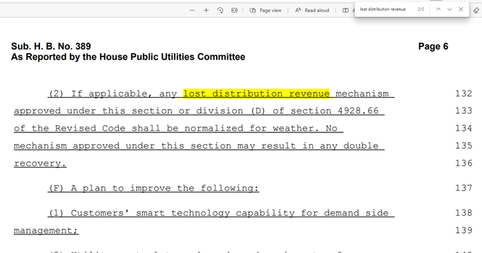Click the icon right of Read aloud

345,10
